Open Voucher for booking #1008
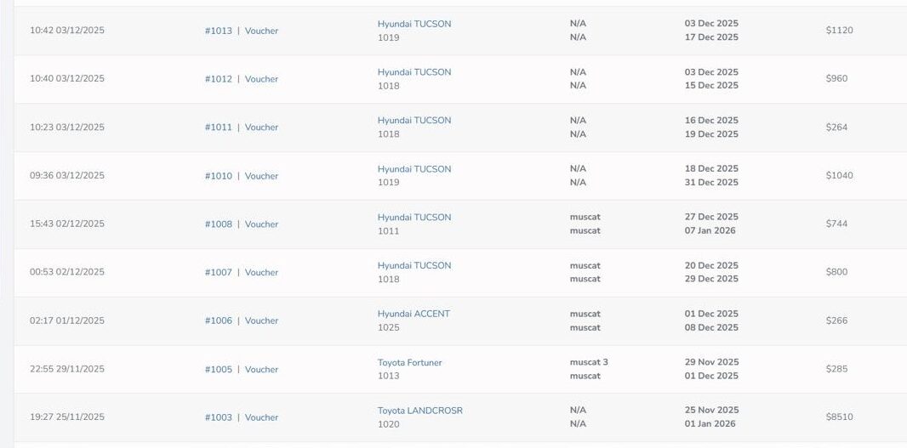Viewport: 907px width, 448px height. coord(261,224)
